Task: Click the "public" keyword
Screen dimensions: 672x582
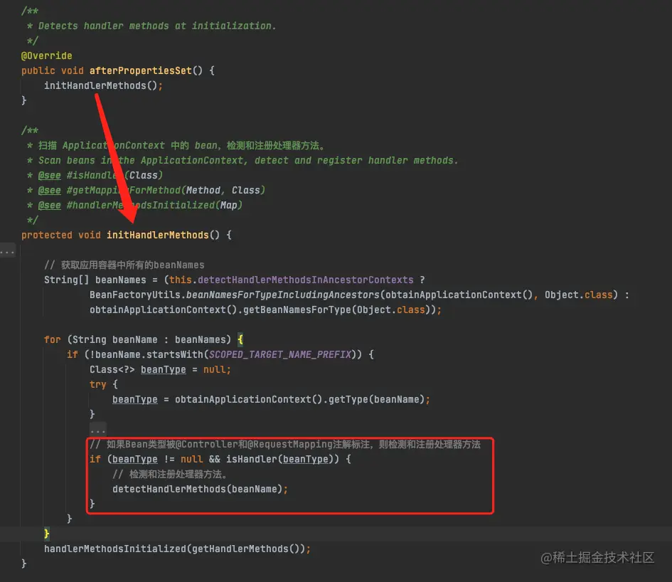Action: tap(38, 70)
